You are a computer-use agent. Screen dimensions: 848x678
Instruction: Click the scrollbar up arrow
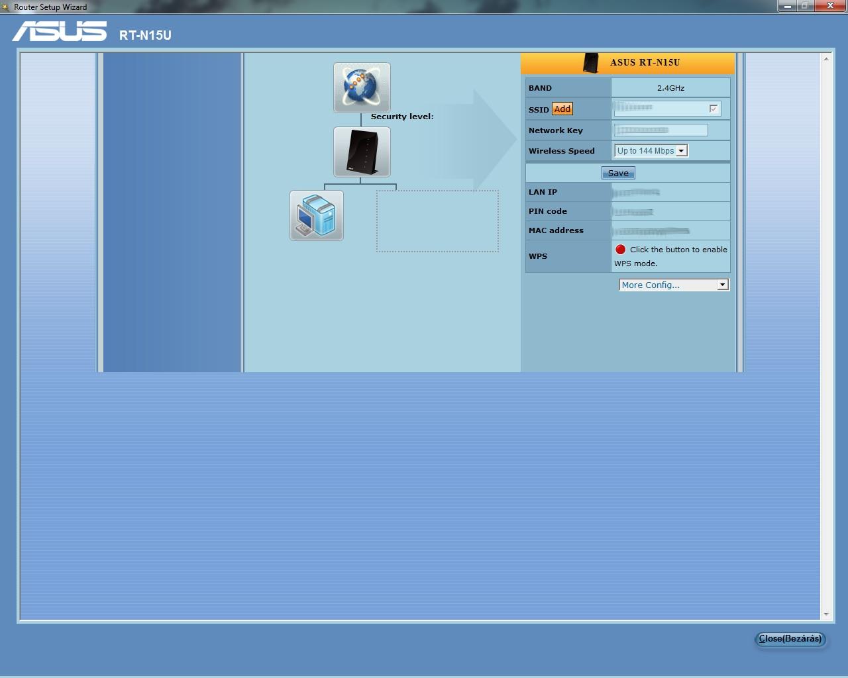click(x=826, y=59)
